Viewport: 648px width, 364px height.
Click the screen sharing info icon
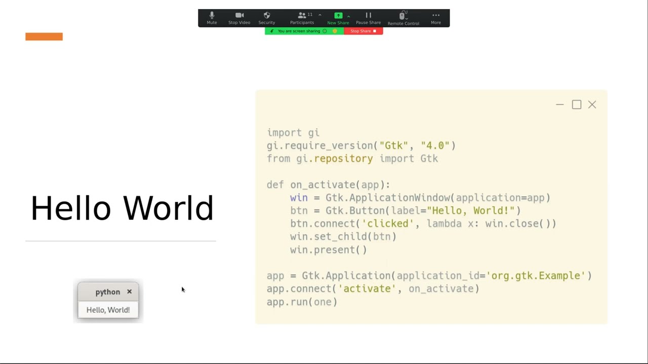(x=325, y=31)
